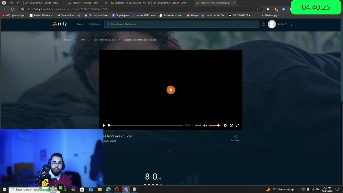Open Les frontières du ciel breadcrumb link
Viewport: 343px width, 193px height.
105,40
